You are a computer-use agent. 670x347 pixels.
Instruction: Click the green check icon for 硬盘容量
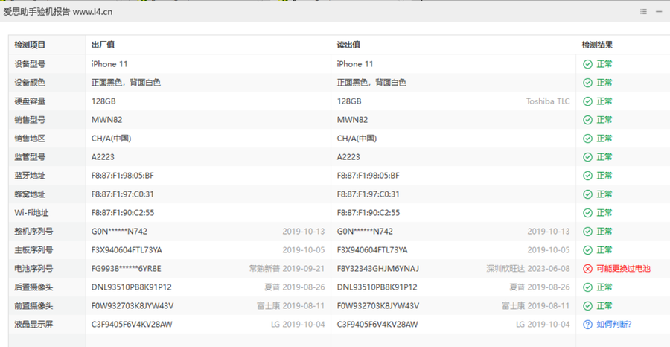pyautogui.click(x=587, y=101)
